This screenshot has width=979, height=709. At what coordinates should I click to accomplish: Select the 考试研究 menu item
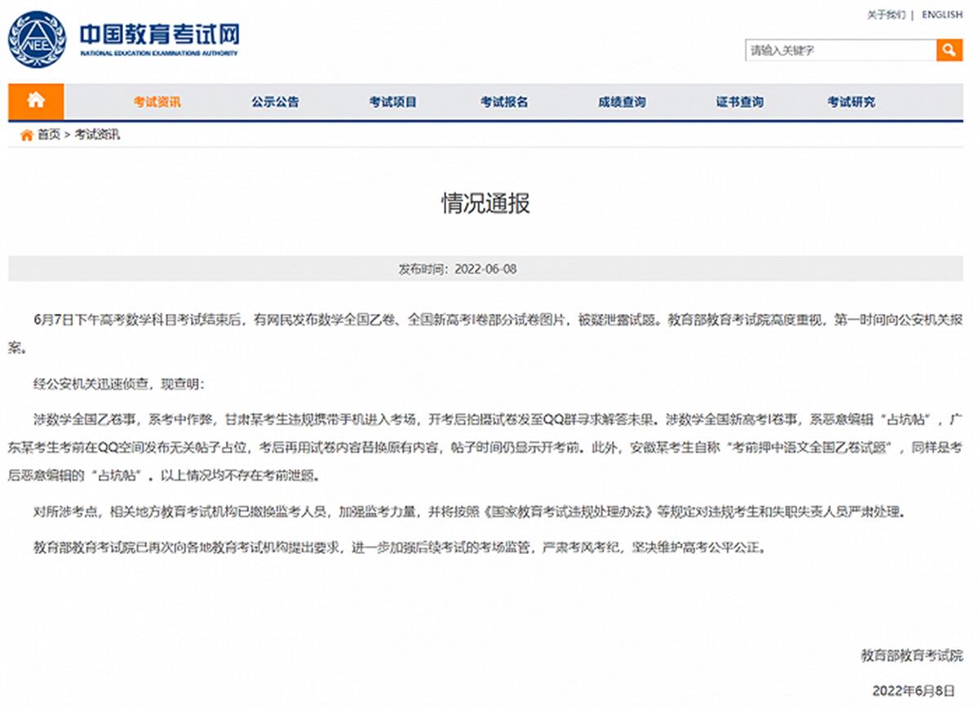click(852, 101)
